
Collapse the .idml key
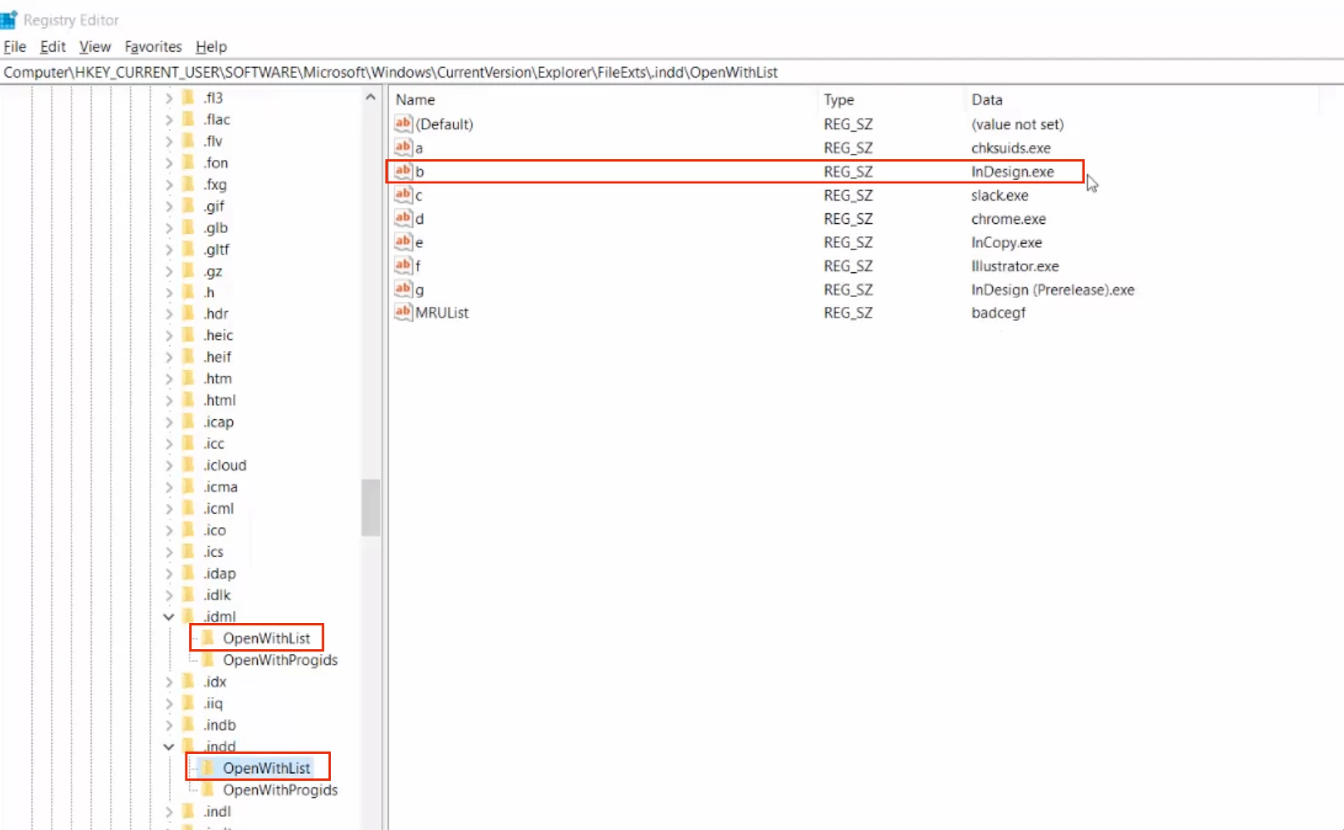168,616
